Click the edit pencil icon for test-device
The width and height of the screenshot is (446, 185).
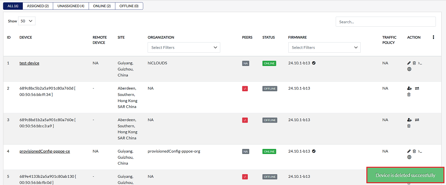[x=409, y=63]
